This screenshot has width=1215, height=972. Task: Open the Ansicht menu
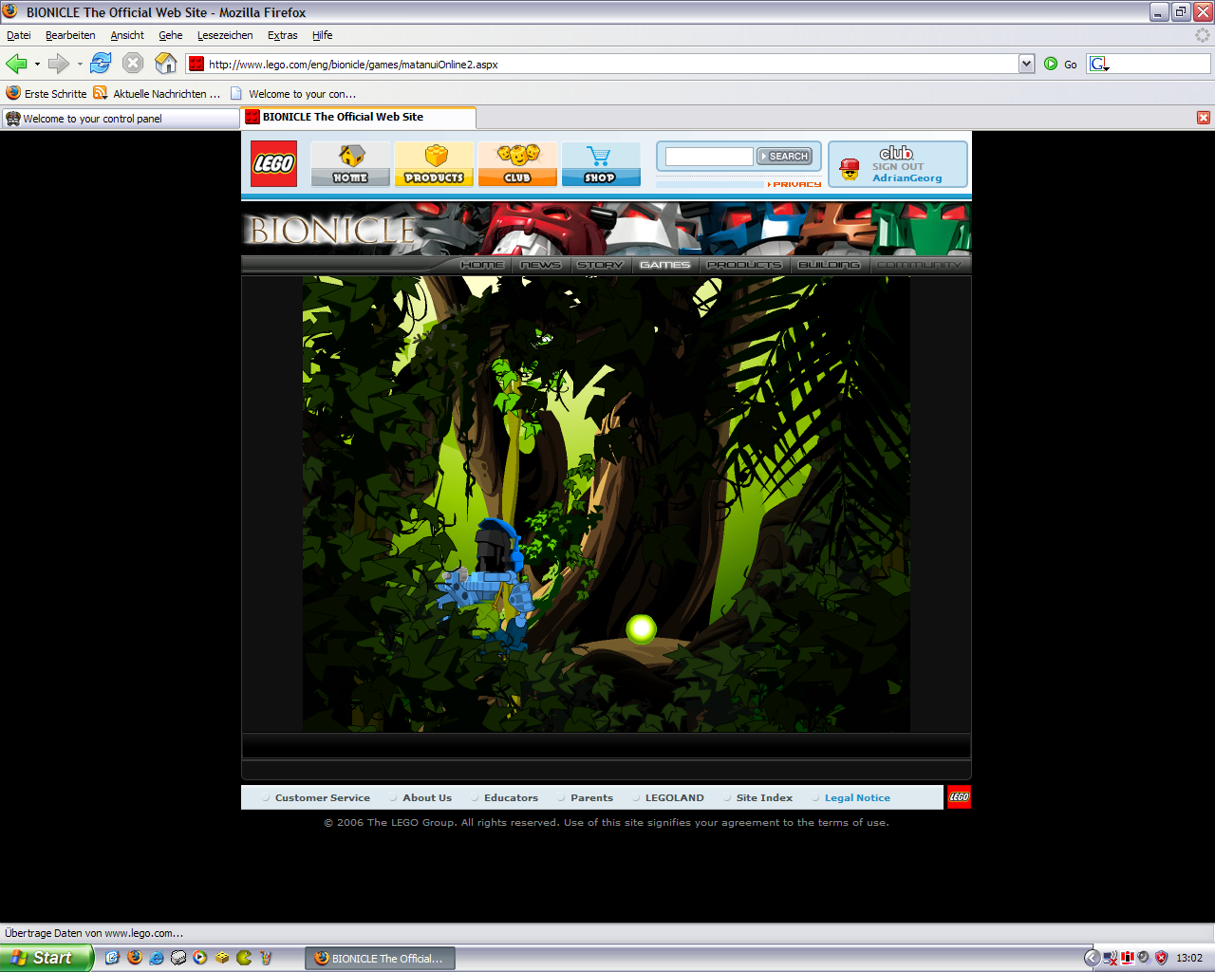[127, 35]
